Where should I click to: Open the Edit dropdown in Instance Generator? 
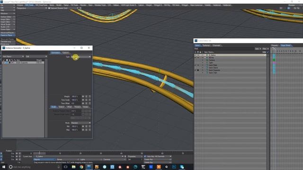pyautogui.click(x=36, y=57)
